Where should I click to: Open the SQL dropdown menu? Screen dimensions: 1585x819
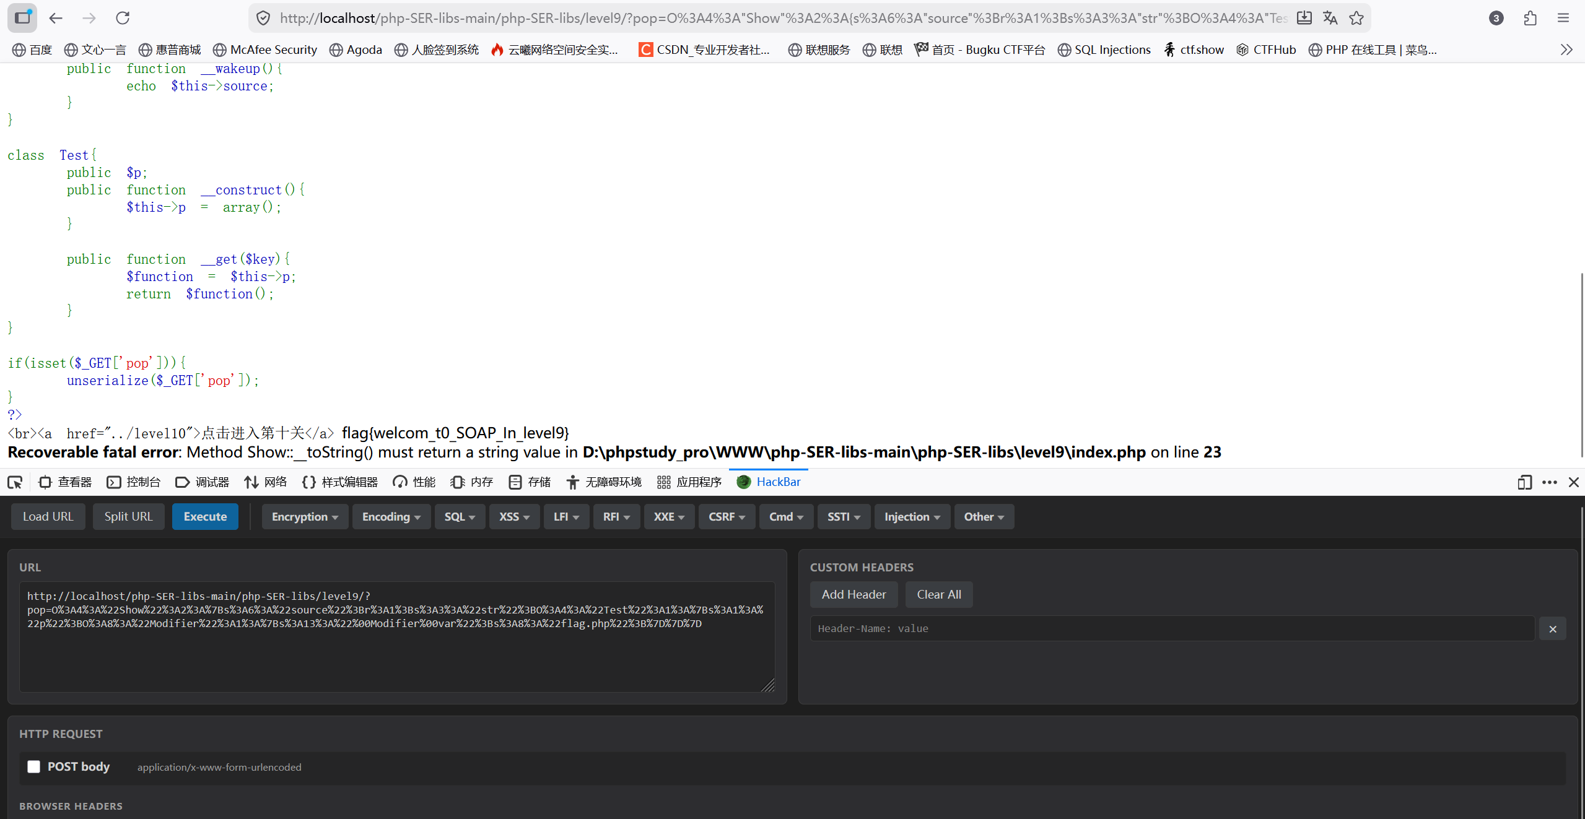tap(460, 517)
